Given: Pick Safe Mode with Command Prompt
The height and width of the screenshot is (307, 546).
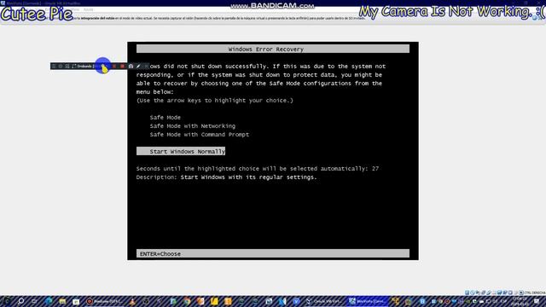Looking at the screenshot, I should tap(199, 135).
